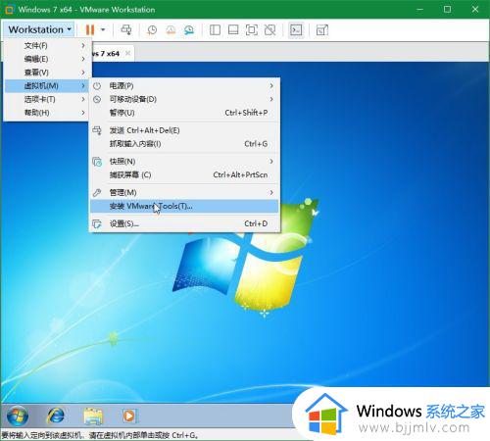Open the 选项卡(T) menu item
The height and width of the screenshot is (441, 490).
[47, 99]
